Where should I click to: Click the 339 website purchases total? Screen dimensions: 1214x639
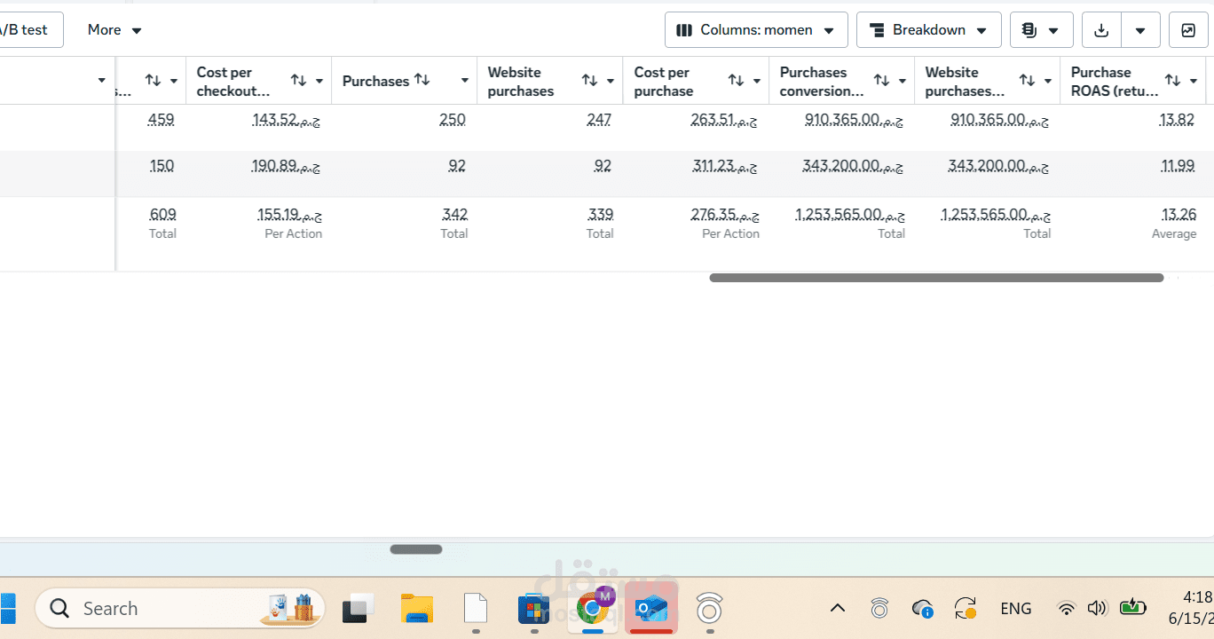[x=601, y=215]
